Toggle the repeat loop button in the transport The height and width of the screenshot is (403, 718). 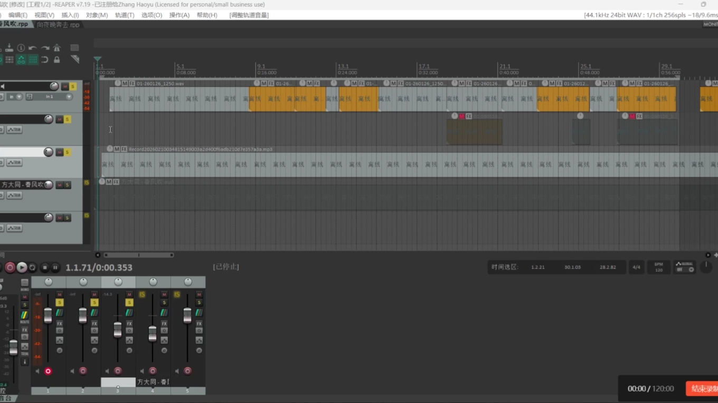tap(32, 268)
